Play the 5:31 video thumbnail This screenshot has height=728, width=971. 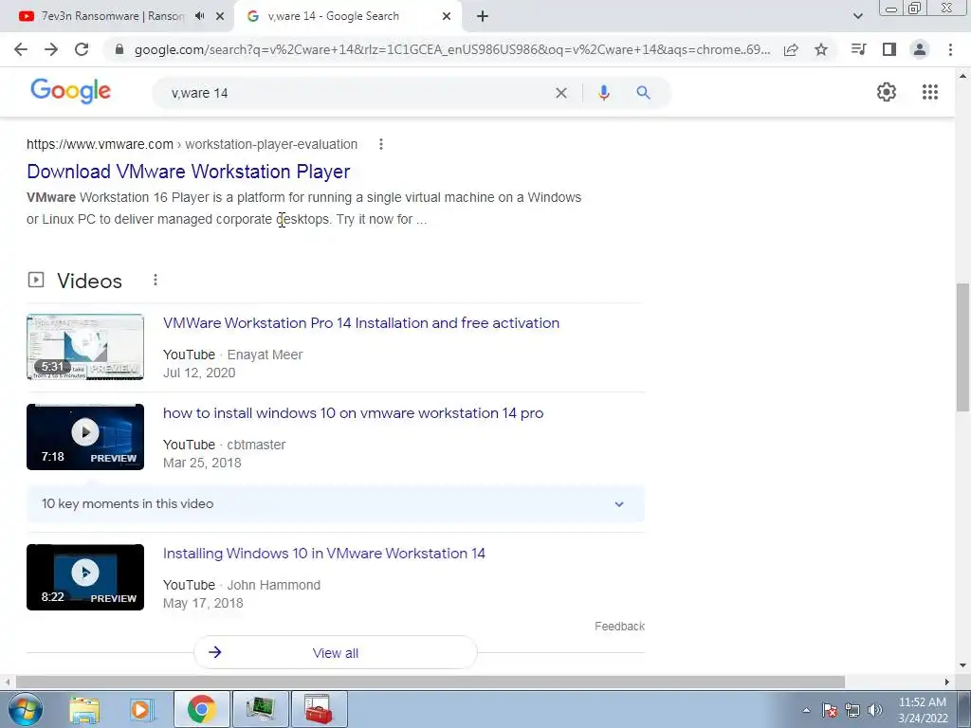[x=85, y=347]
